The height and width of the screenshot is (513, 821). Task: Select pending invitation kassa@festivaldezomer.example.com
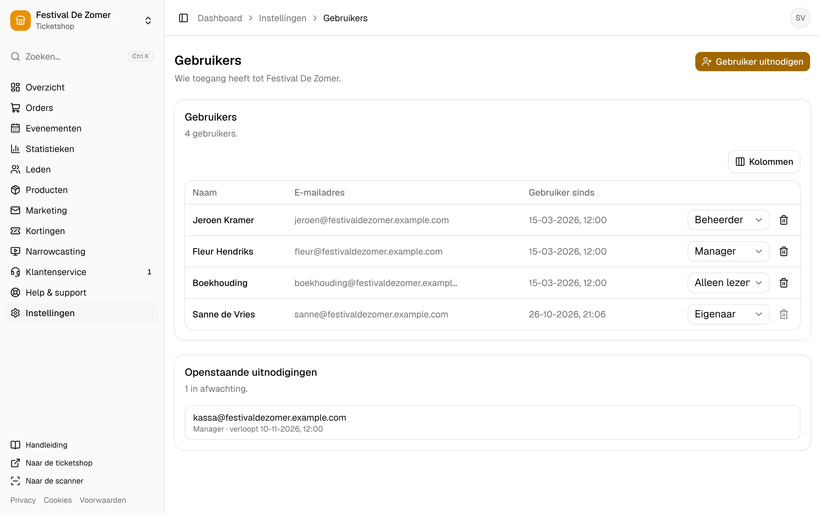[493, 422]
